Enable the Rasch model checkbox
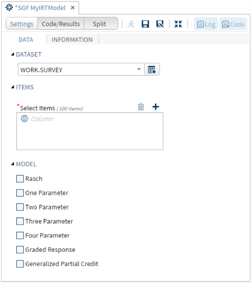Screen dimensions: 252x283 pos(20,179)
